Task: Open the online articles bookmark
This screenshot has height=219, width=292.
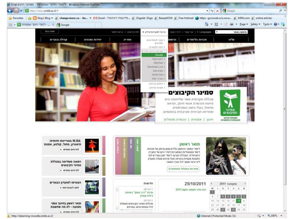Action: click(262, 18)
